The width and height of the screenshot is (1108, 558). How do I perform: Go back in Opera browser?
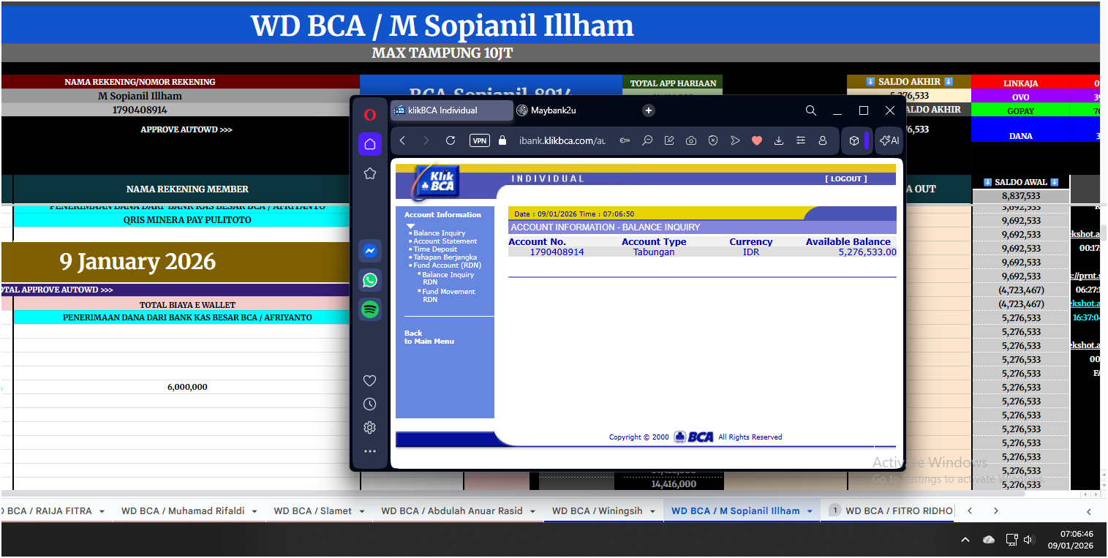403,140
